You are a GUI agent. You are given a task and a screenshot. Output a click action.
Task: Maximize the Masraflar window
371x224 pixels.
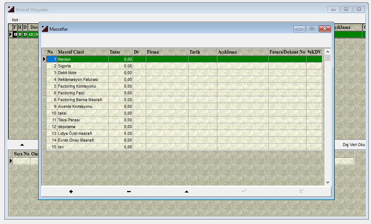pos(311,29)
